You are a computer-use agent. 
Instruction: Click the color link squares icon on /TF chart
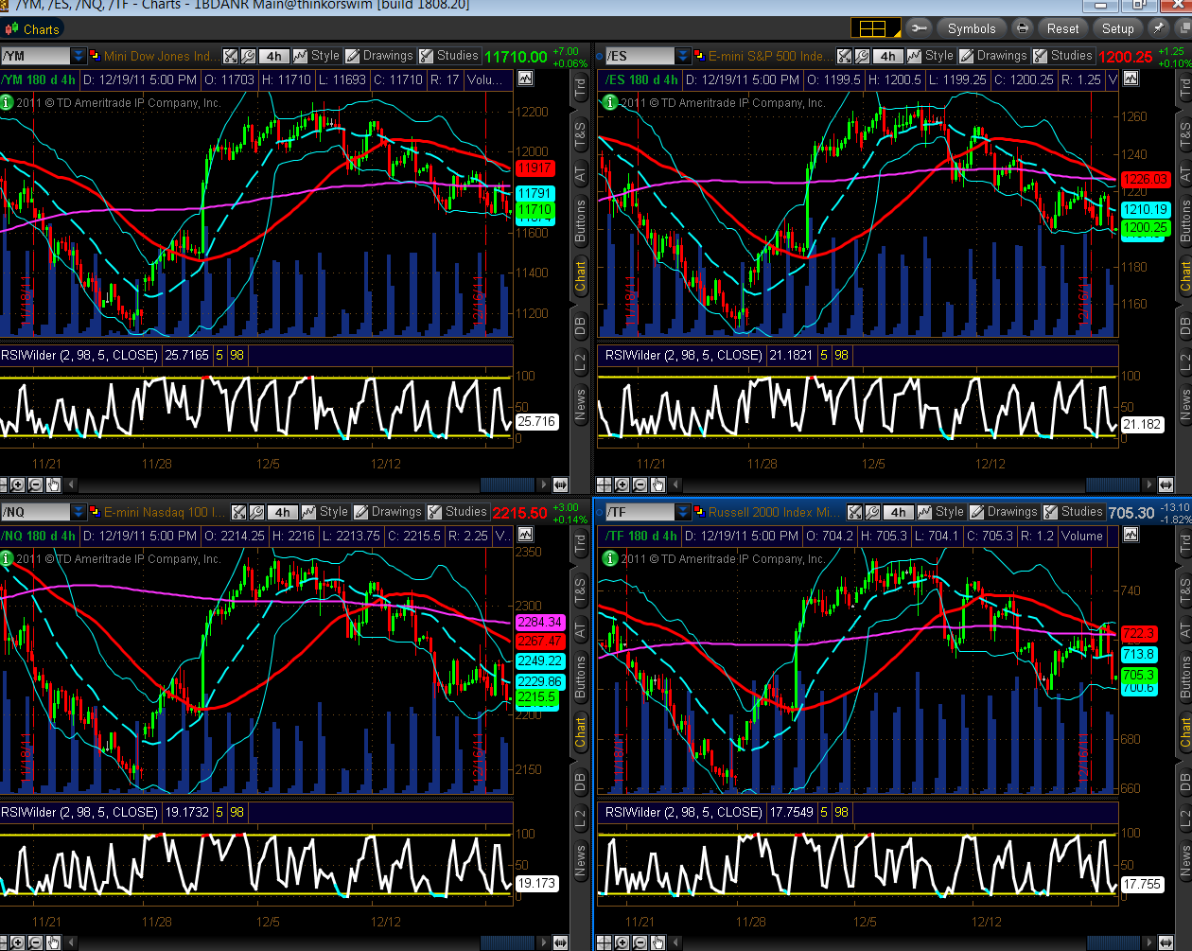point(699,511)
